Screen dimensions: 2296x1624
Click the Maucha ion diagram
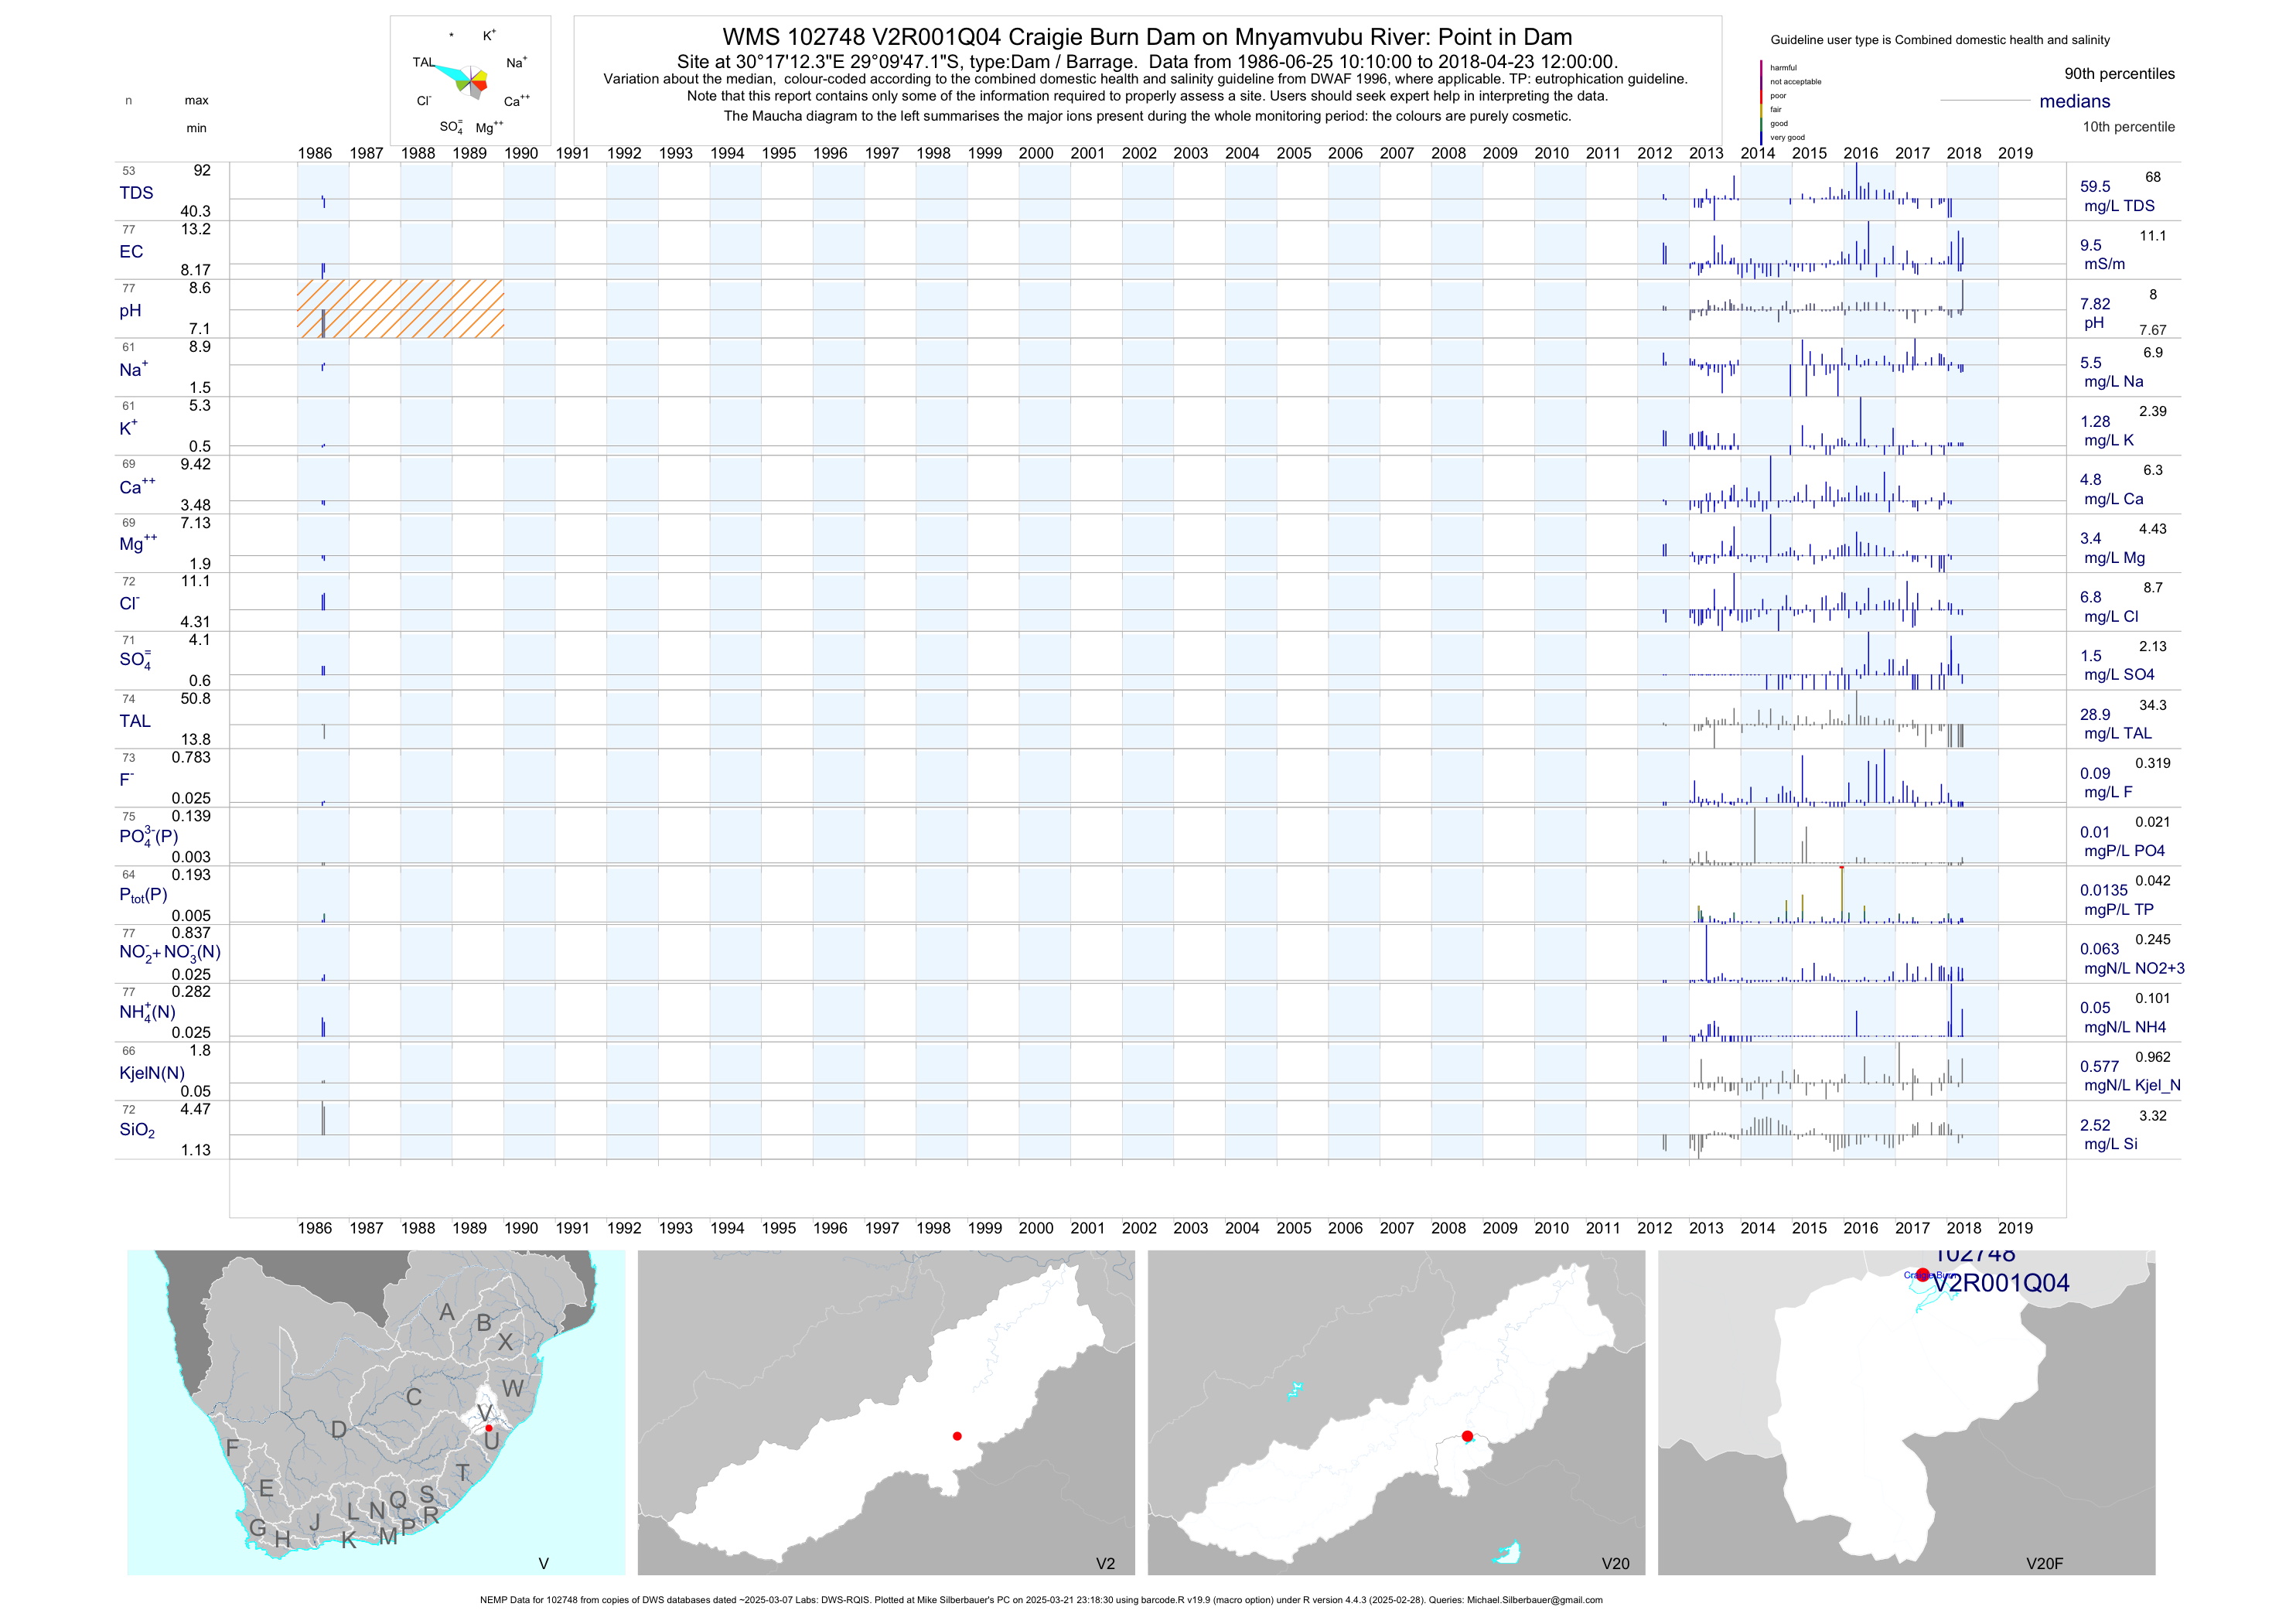coord(470,80)
